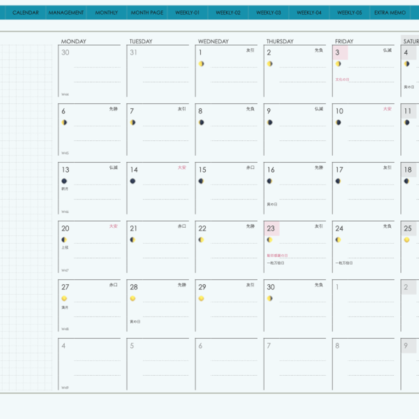
Task: Switch to the WEEKLY-05 tab
Action: 349,13
